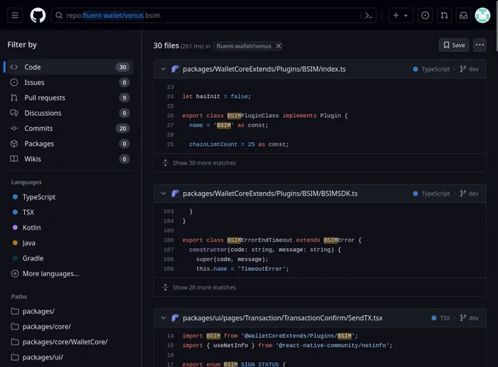Click the TypeScript blue color dot
This screenshot has height=367, width=498.
pyautogui.click(x=15, y=197)
